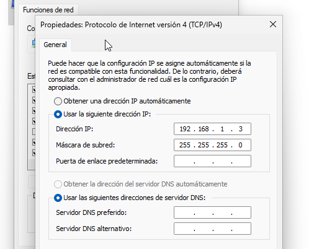Select Usar la siguiente dirección IP
309x249 pixels.
[x=58, y=114]
